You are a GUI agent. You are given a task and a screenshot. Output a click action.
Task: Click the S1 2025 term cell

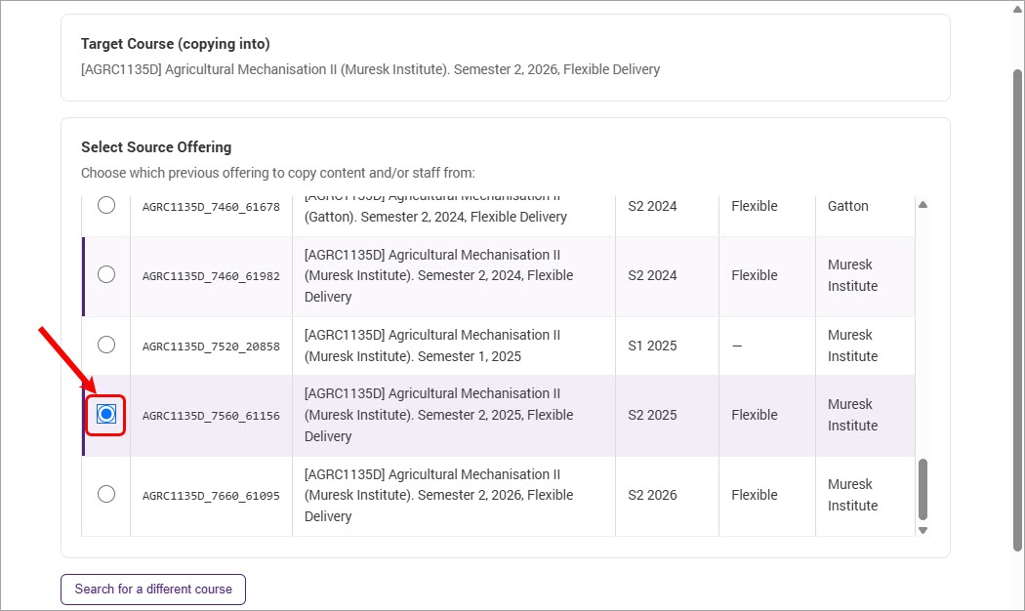pyautogui.click(x=652, y=346)
